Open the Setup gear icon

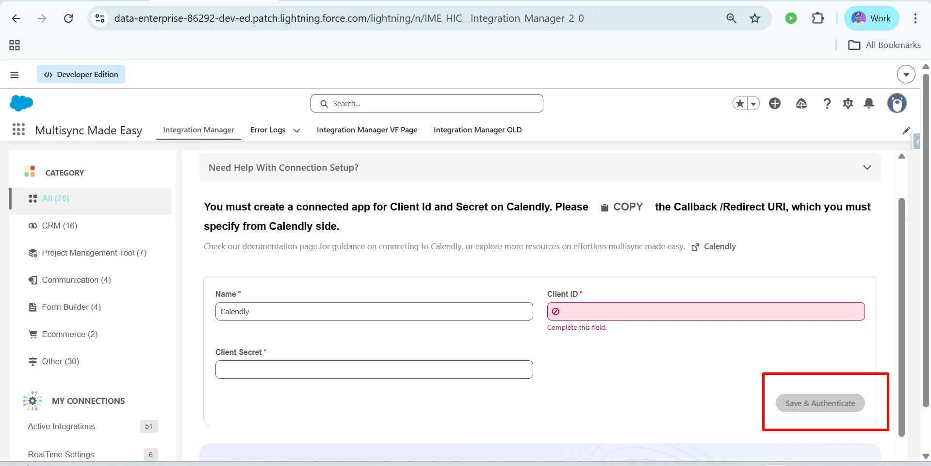pyautogui.click(x=848, y=103)
